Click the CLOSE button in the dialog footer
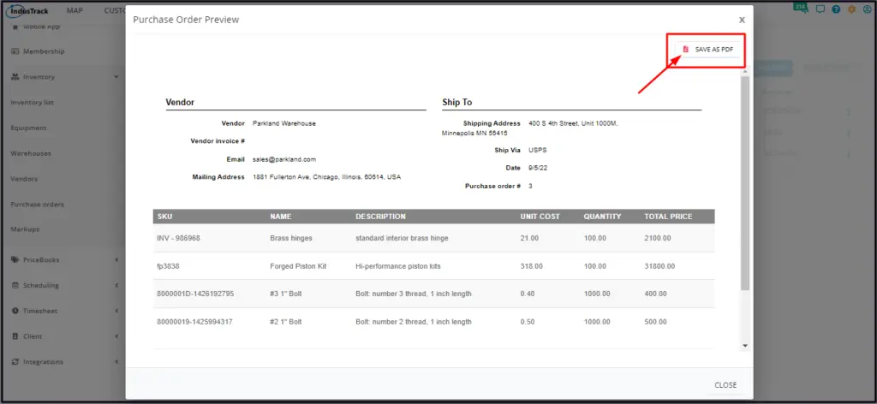 point(725,385)
